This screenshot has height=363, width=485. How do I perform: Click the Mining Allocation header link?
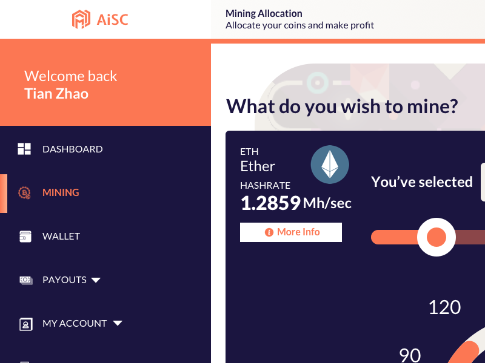click(x=263, y=13)
